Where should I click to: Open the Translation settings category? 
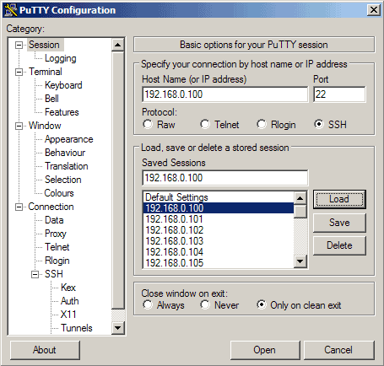pos(67,166)
